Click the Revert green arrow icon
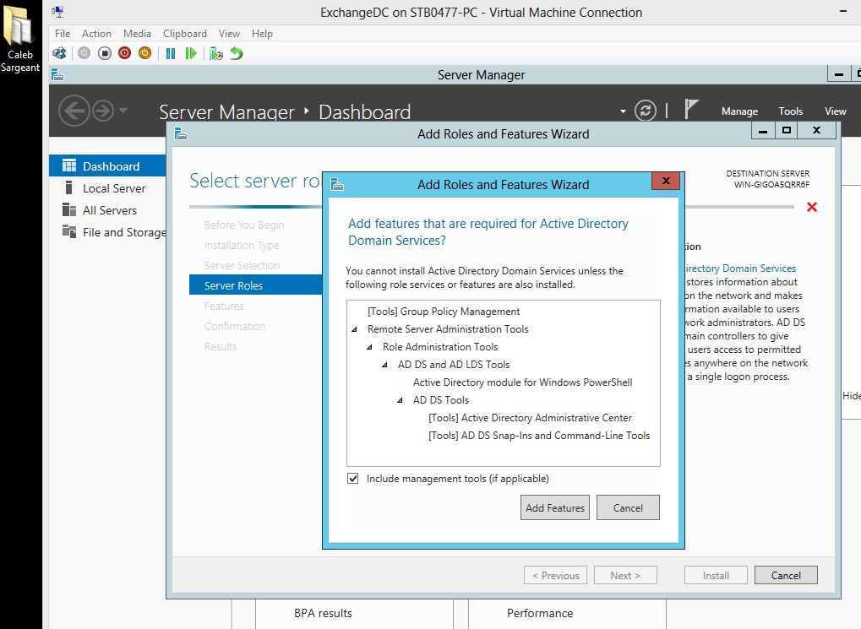This screenshot has width=861, height=629. point(237,53)
